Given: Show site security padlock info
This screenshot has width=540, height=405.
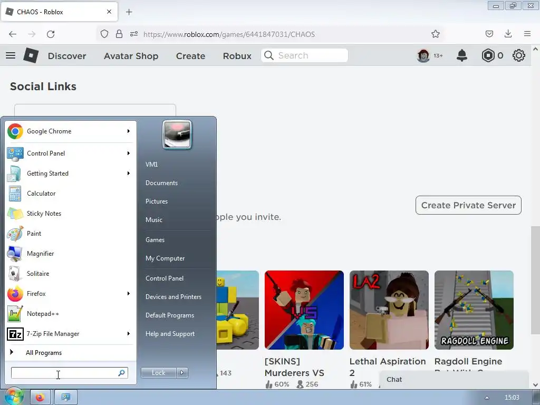Looking at the screenshot, I should 119,34.
